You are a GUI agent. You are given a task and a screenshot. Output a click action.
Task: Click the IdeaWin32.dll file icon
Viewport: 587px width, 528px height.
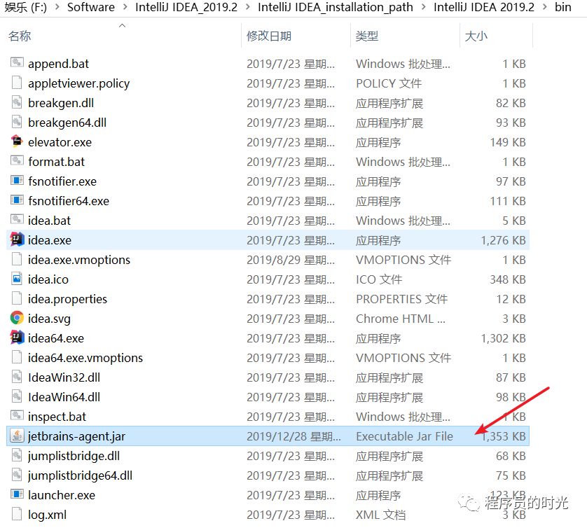coord(17,377)
